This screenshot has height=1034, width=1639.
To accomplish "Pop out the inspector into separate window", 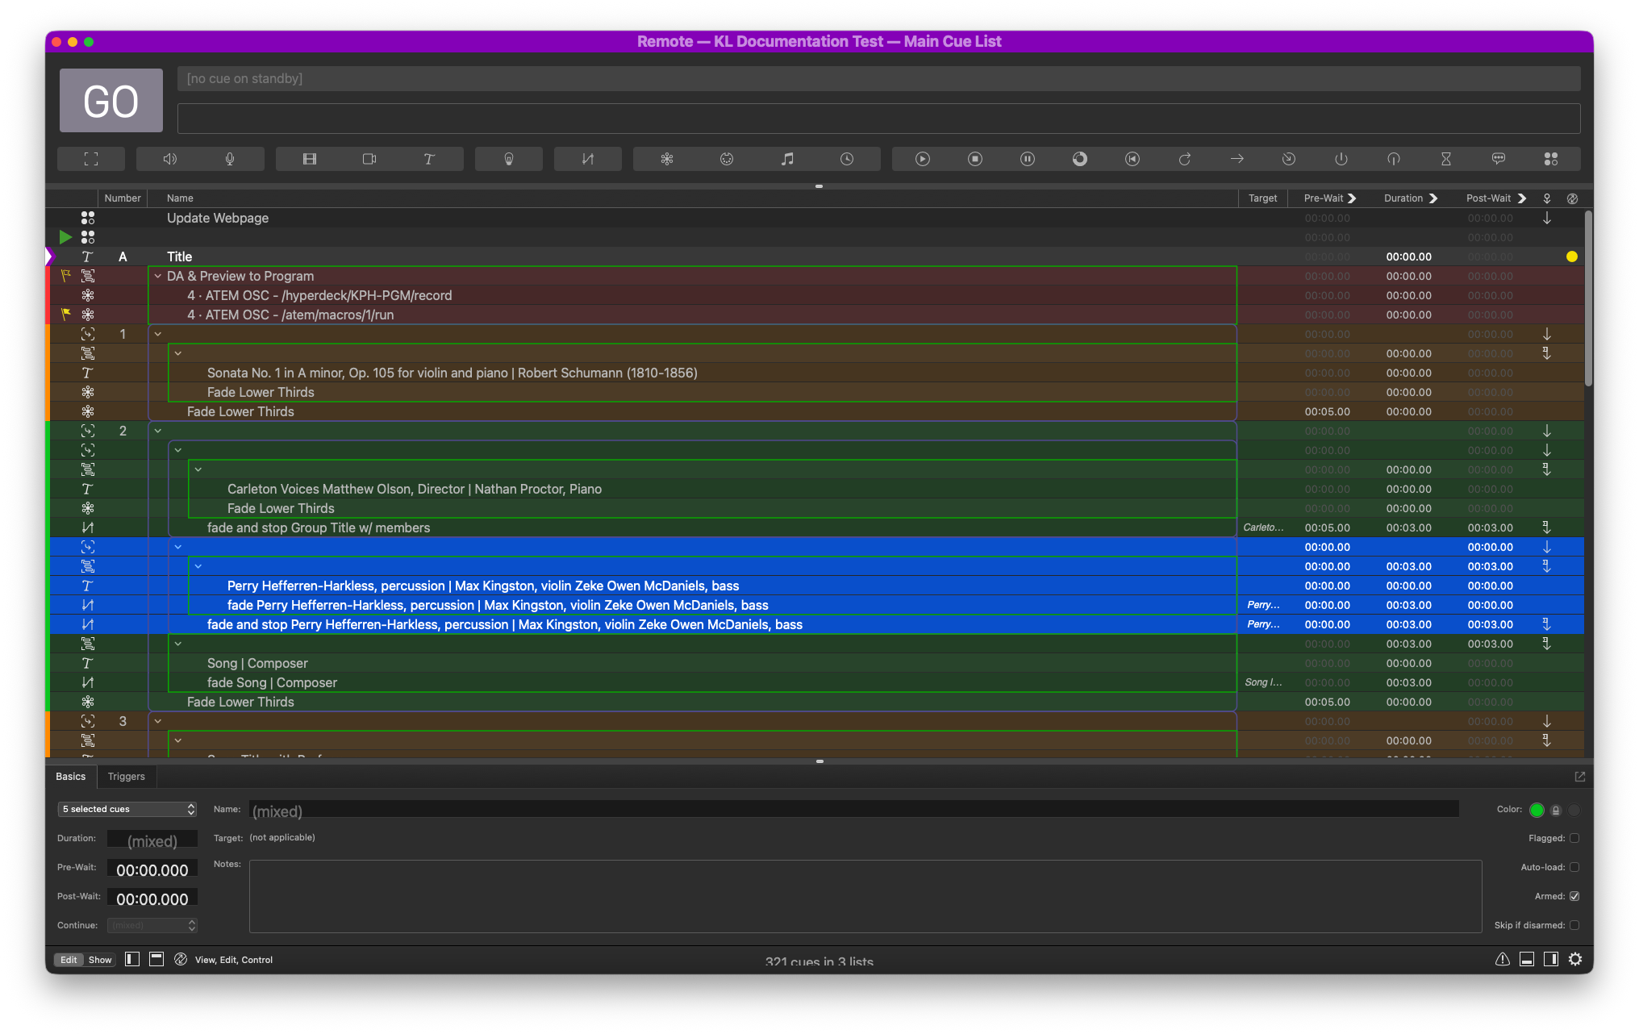I will pyautogui.click(x=1580, y=777).
